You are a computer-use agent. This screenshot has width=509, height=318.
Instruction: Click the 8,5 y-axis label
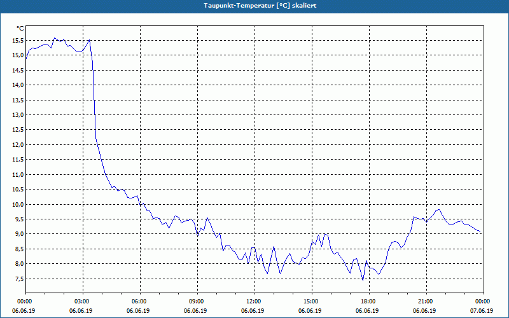(x=19, y=249)
